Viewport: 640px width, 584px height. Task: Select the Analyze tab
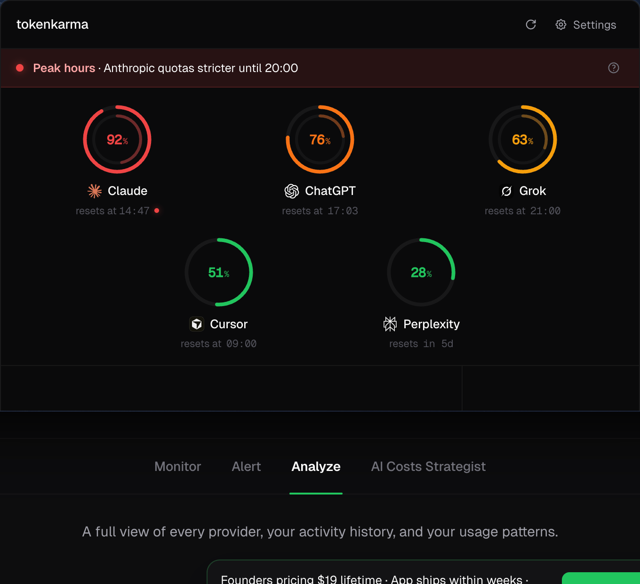click(x=316, y=466)
